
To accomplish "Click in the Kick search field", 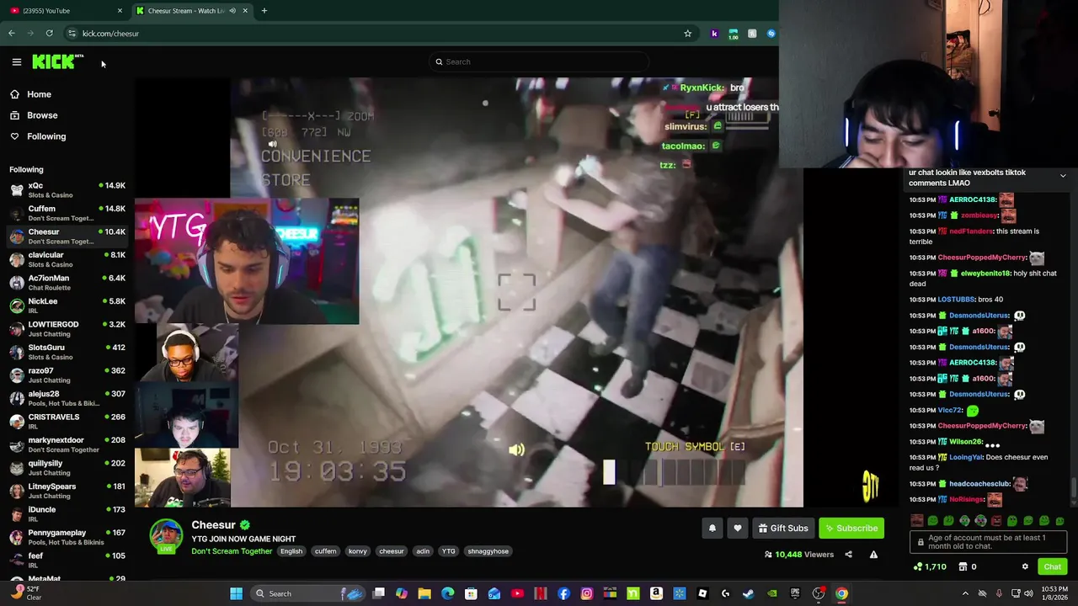I will (x=539, y=61).
